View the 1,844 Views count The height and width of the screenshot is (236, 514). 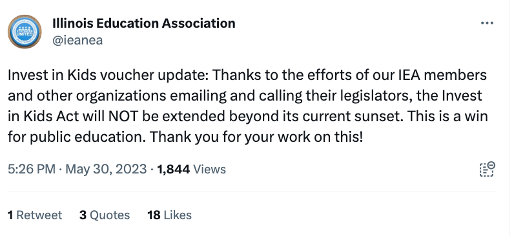click(191, 169)
